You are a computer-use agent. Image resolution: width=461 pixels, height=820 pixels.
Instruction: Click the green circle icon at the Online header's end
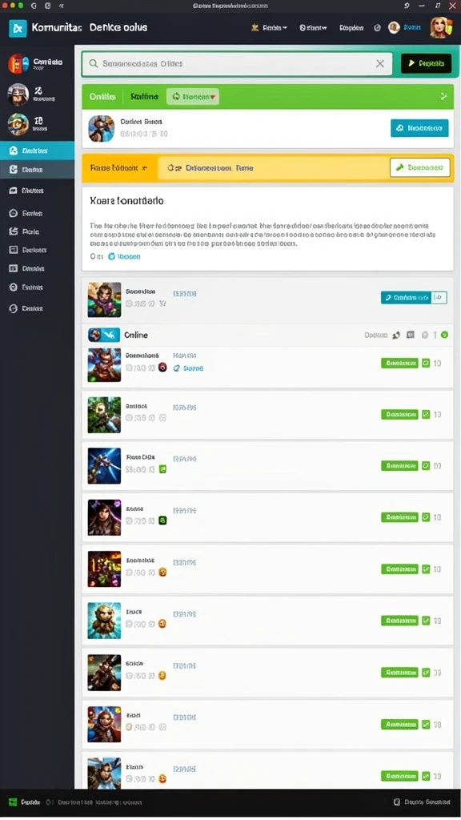click(444, 335)
